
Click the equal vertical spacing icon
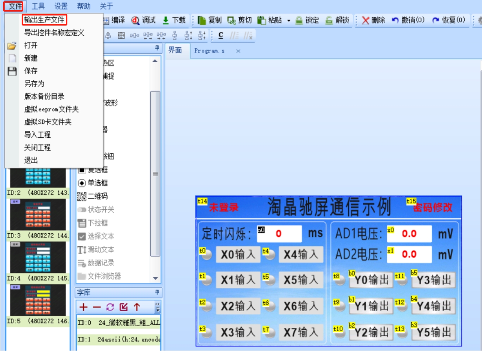175,36
